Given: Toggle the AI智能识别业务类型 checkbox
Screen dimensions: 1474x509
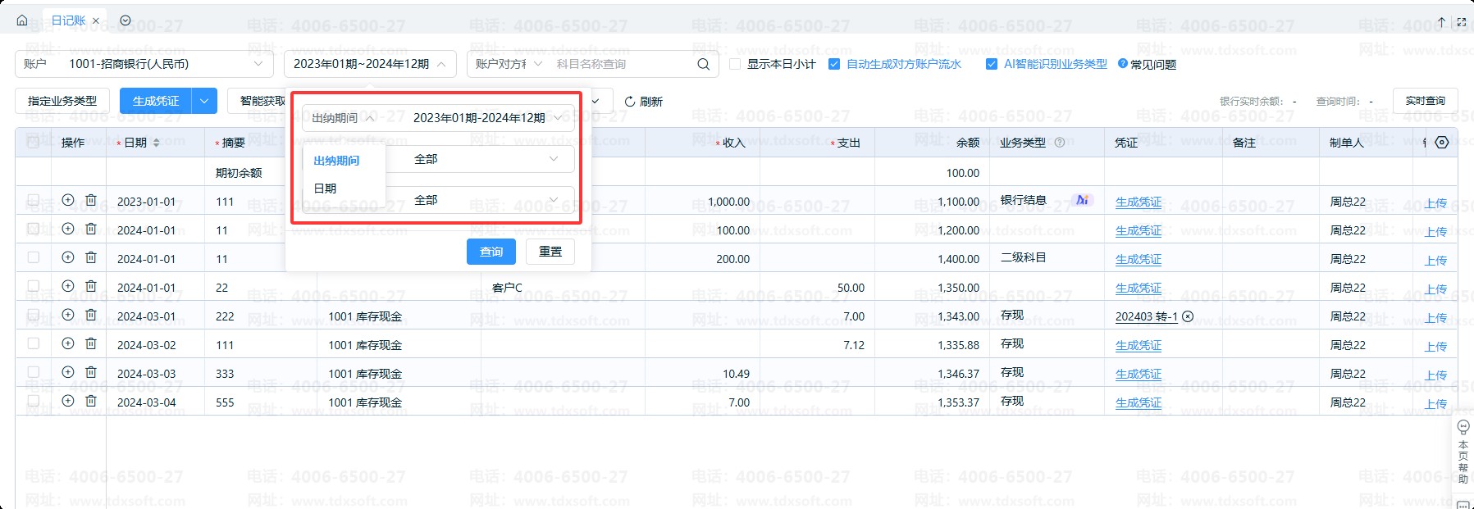Looking at the screenshot, I should [992, 64].
